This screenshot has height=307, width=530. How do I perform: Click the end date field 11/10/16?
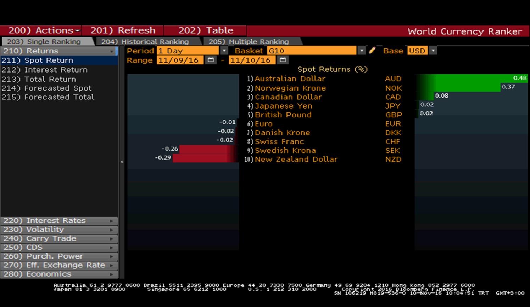[x=252, y=60]
